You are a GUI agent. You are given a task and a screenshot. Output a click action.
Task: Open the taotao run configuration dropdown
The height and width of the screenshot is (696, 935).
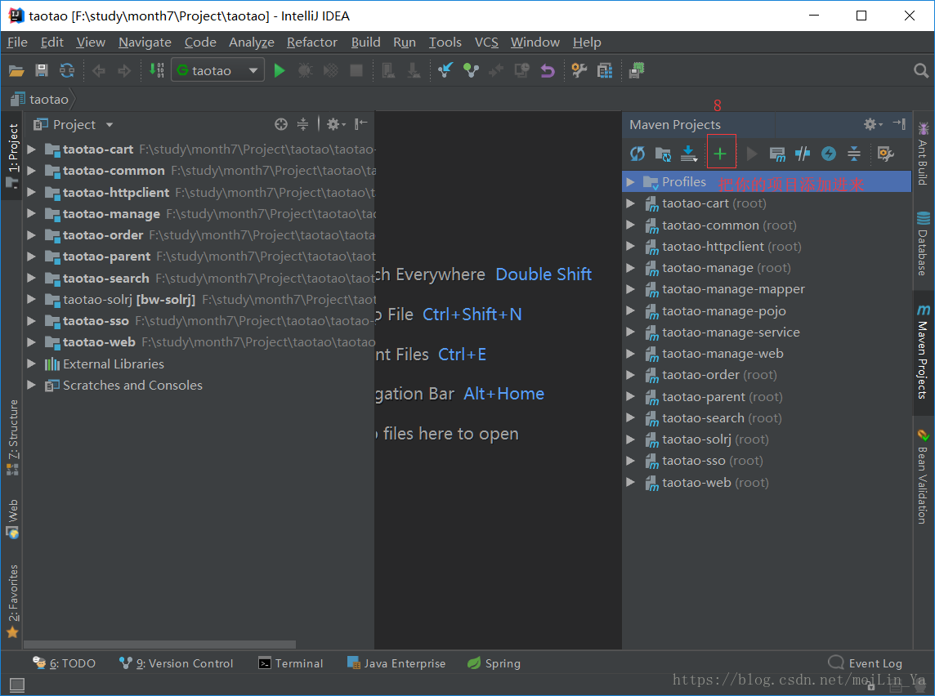click(x=218, y=70)
